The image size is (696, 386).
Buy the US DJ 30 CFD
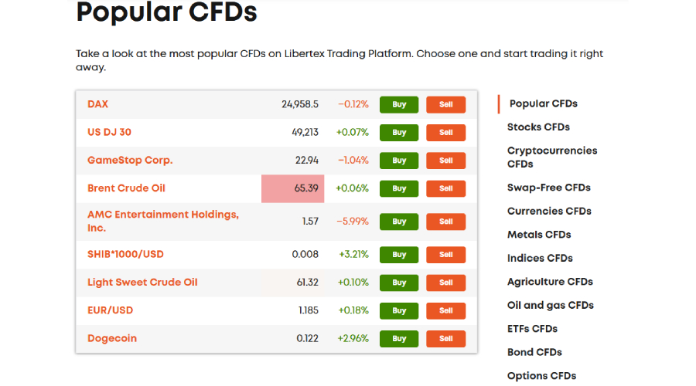[399, 133]
